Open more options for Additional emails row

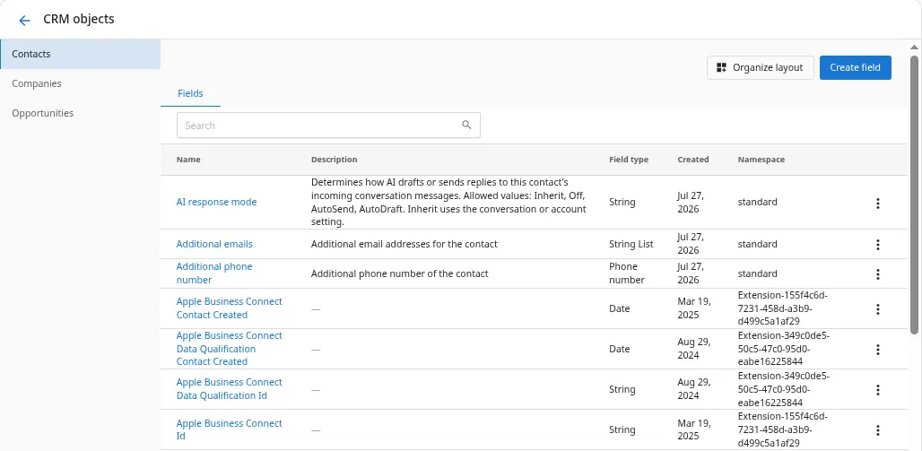(x=877, y=245)
